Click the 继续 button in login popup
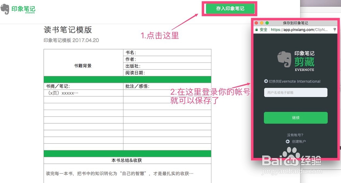 (296, 117)
